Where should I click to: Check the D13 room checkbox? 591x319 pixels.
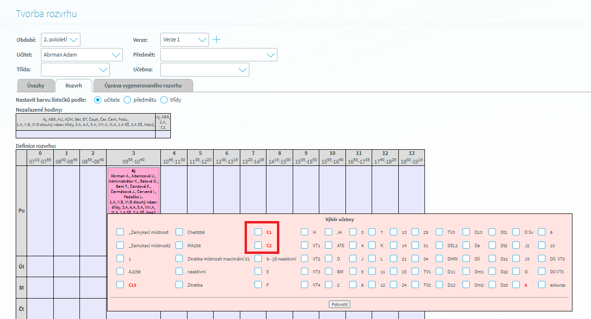[x=466, y=232]
